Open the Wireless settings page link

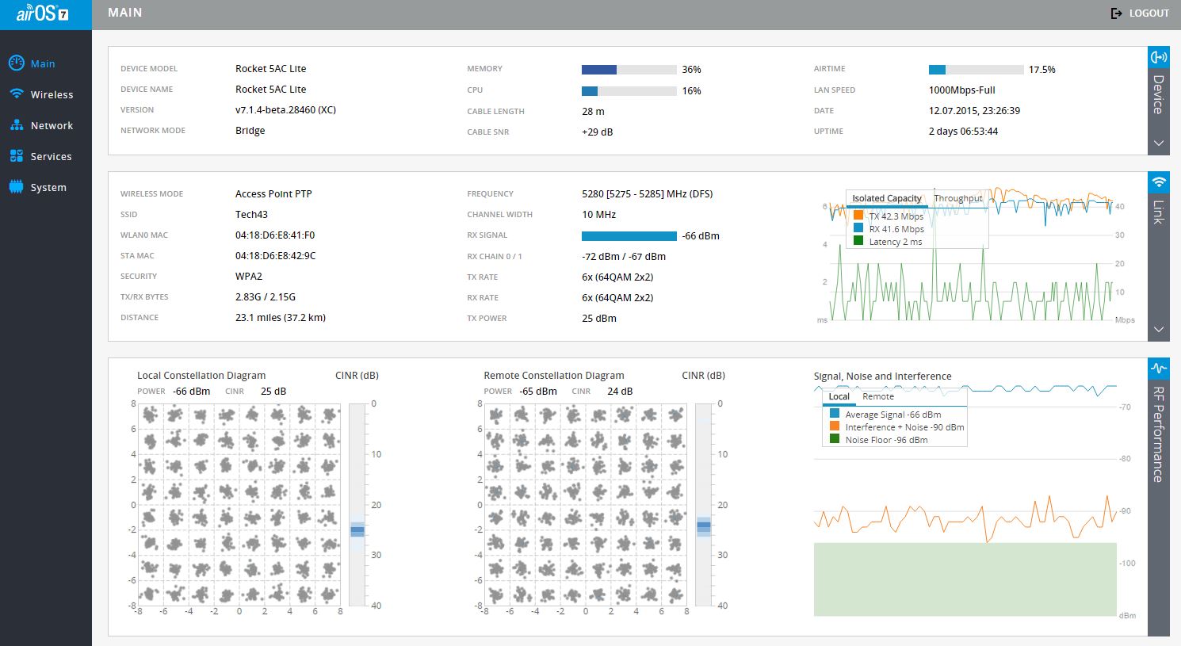pos(52,94)
